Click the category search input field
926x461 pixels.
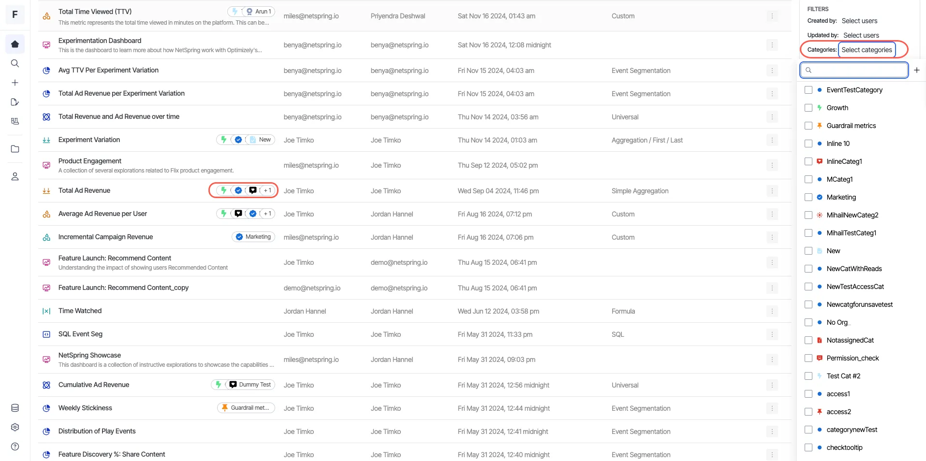coord(854,70)
